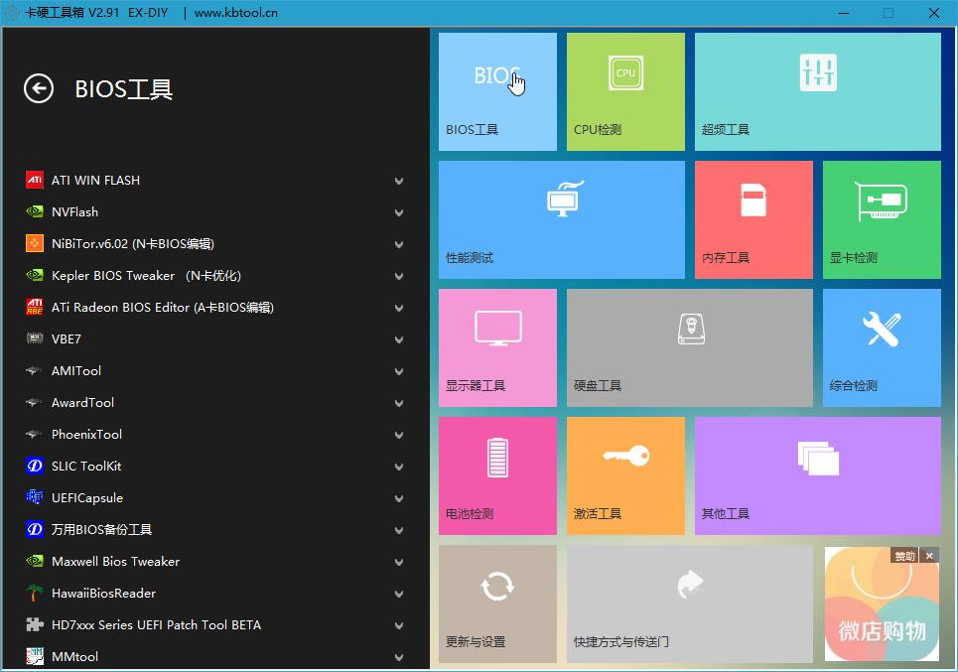The image size is (958, 672).
Task: Open the 显卡检测 graphics detection tile
Action: pyautogui.click(x=882, y=219)
